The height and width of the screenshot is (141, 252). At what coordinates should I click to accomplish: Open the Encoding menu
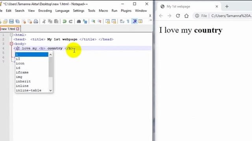(x=45, y=11)
